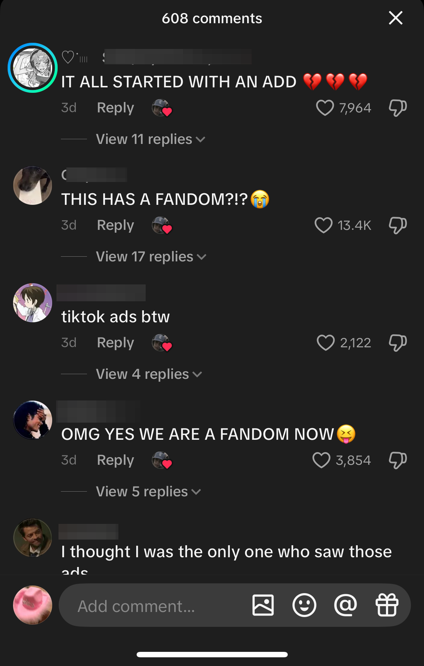
Task: Dislike the 'THIS HAS A FANDOM' comment
Action: tap(398, 225)
